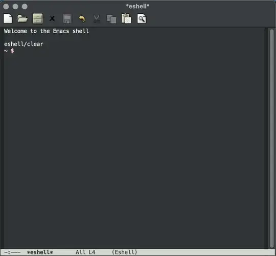Click the New File toolbar icon
The width and height of the screenshot is (276, 256).
point(8,18)
